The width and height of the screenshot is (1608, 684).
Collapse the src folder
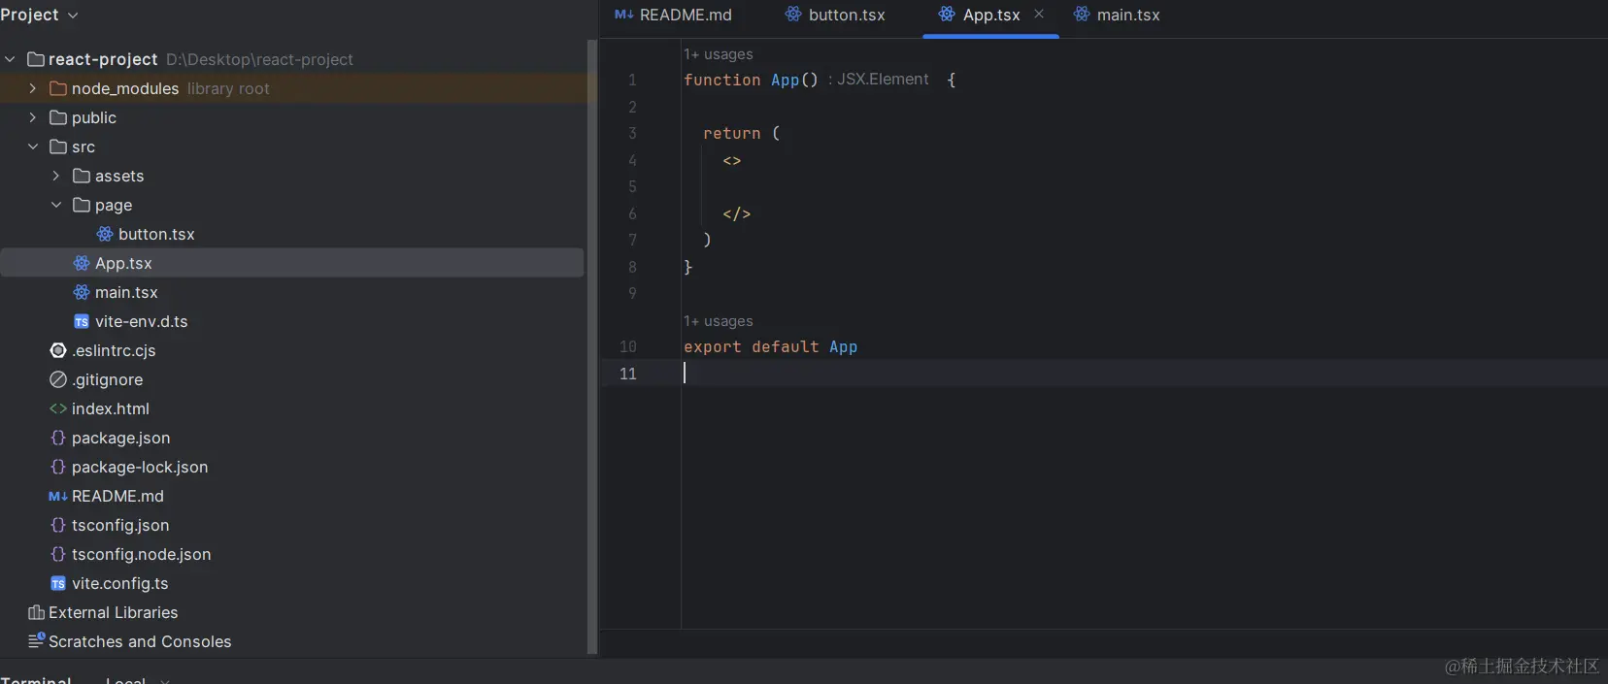click(x=32, y=147)
